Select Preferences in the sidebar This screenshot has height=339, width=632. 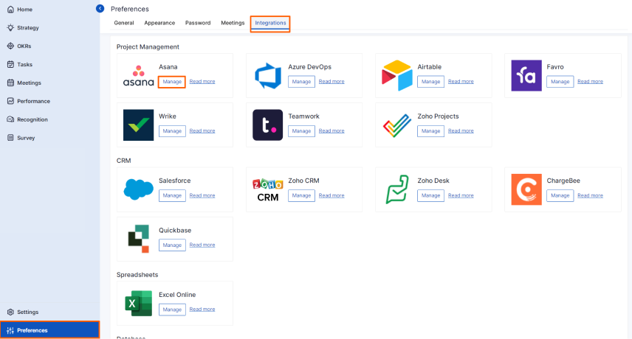(49, 330)
